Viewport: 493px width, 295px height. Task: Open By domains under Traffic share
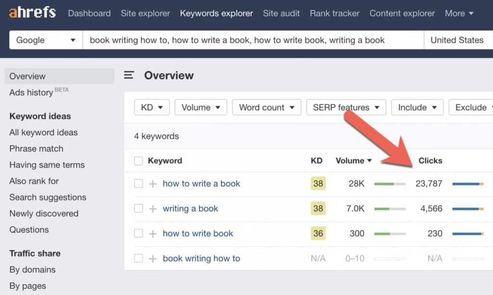tap(32, 269)
